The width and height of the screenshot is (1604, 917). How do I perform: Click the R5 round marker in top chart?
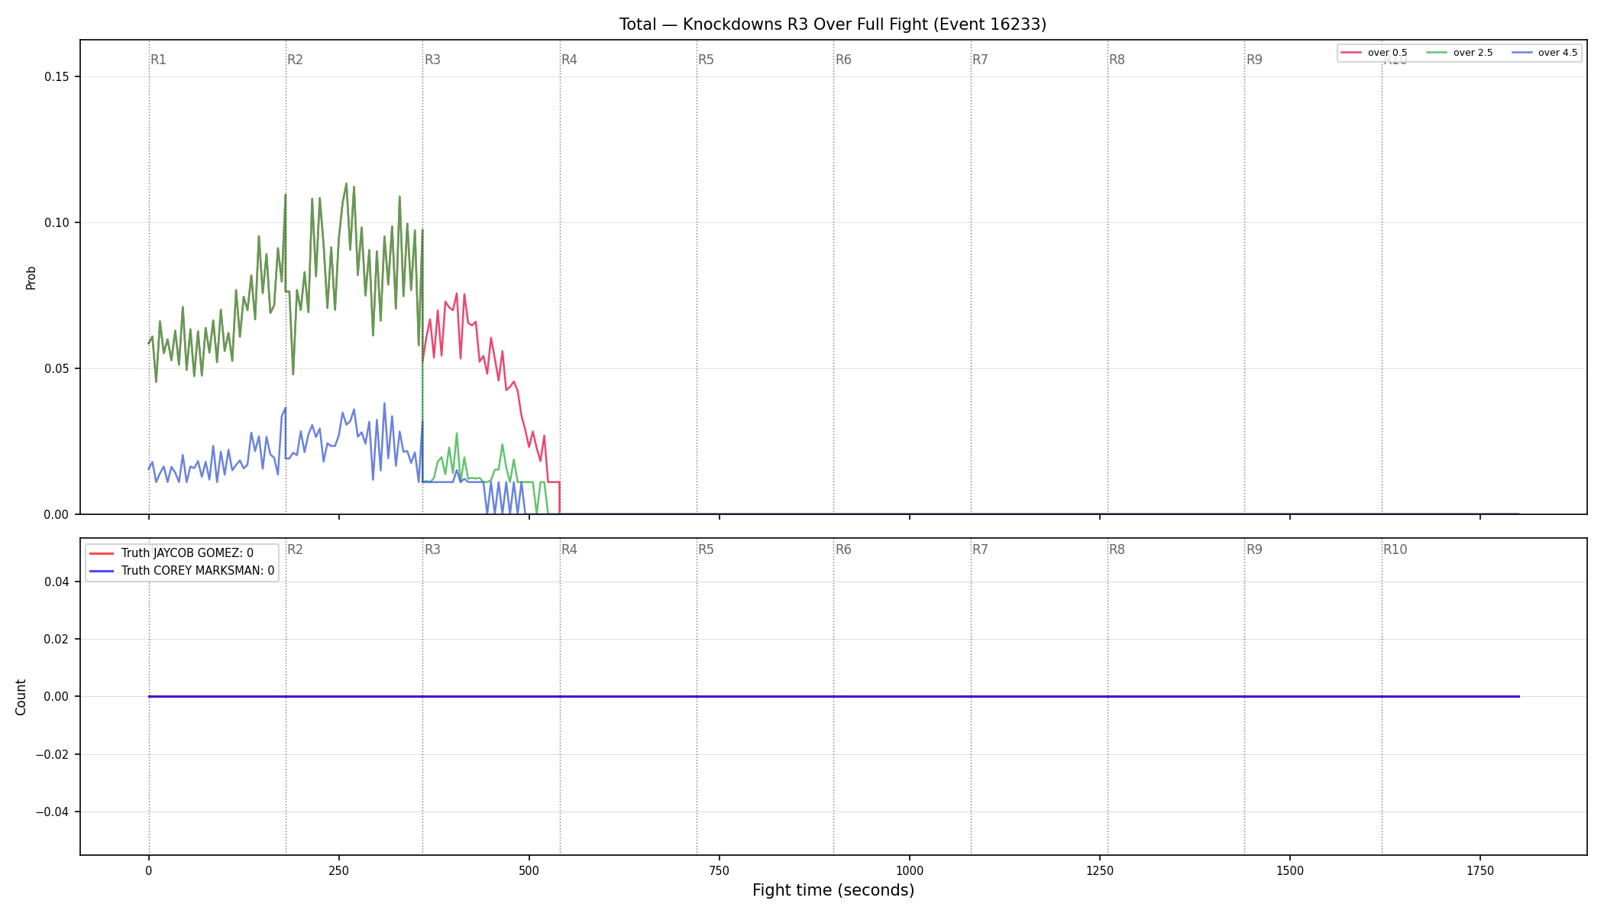(x=706, y=60)
